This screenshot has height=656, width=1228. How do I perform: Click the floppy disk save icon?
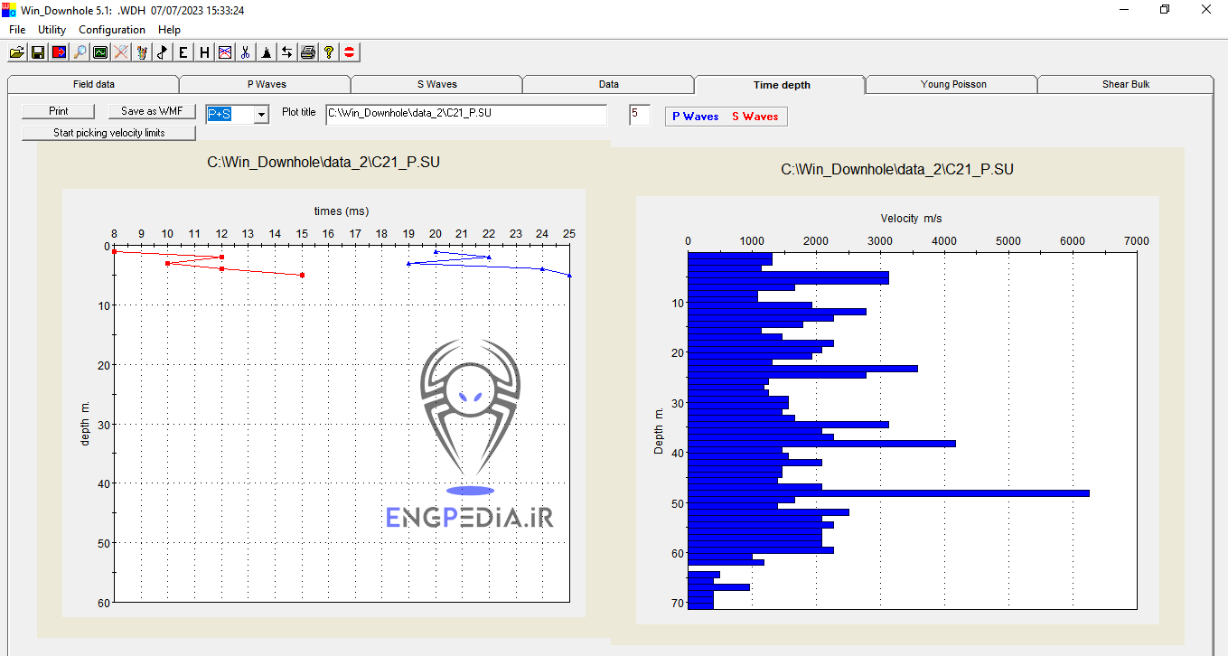point(38,52)
